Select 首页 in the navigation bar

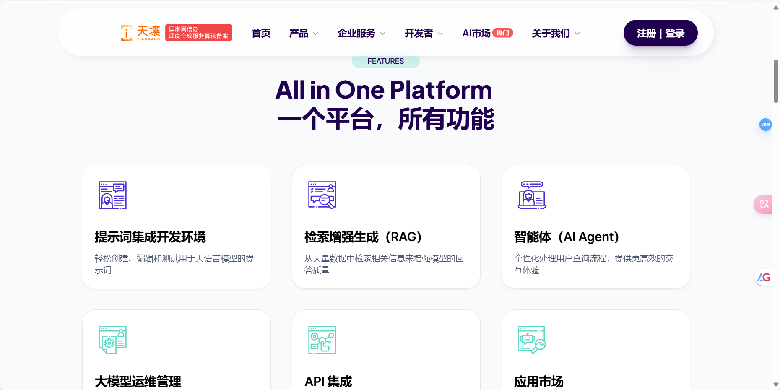pyautogui.click(x=260, y=33)
